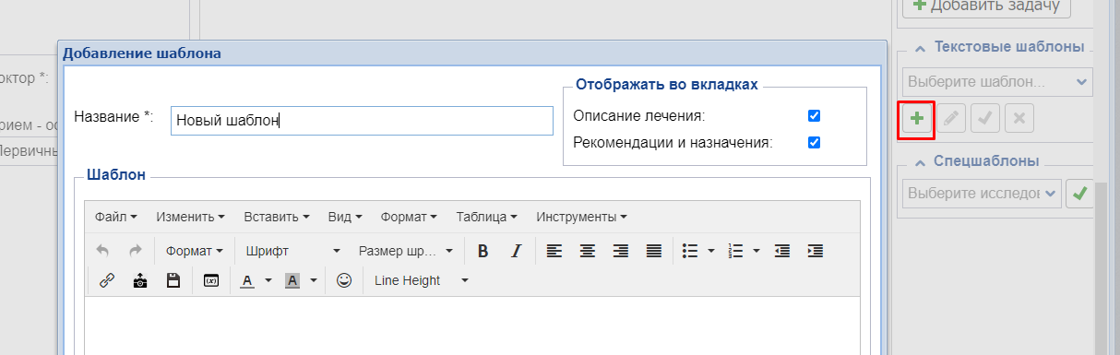Uncheck Рекомендации и назначения checkbox

[814, 143]
